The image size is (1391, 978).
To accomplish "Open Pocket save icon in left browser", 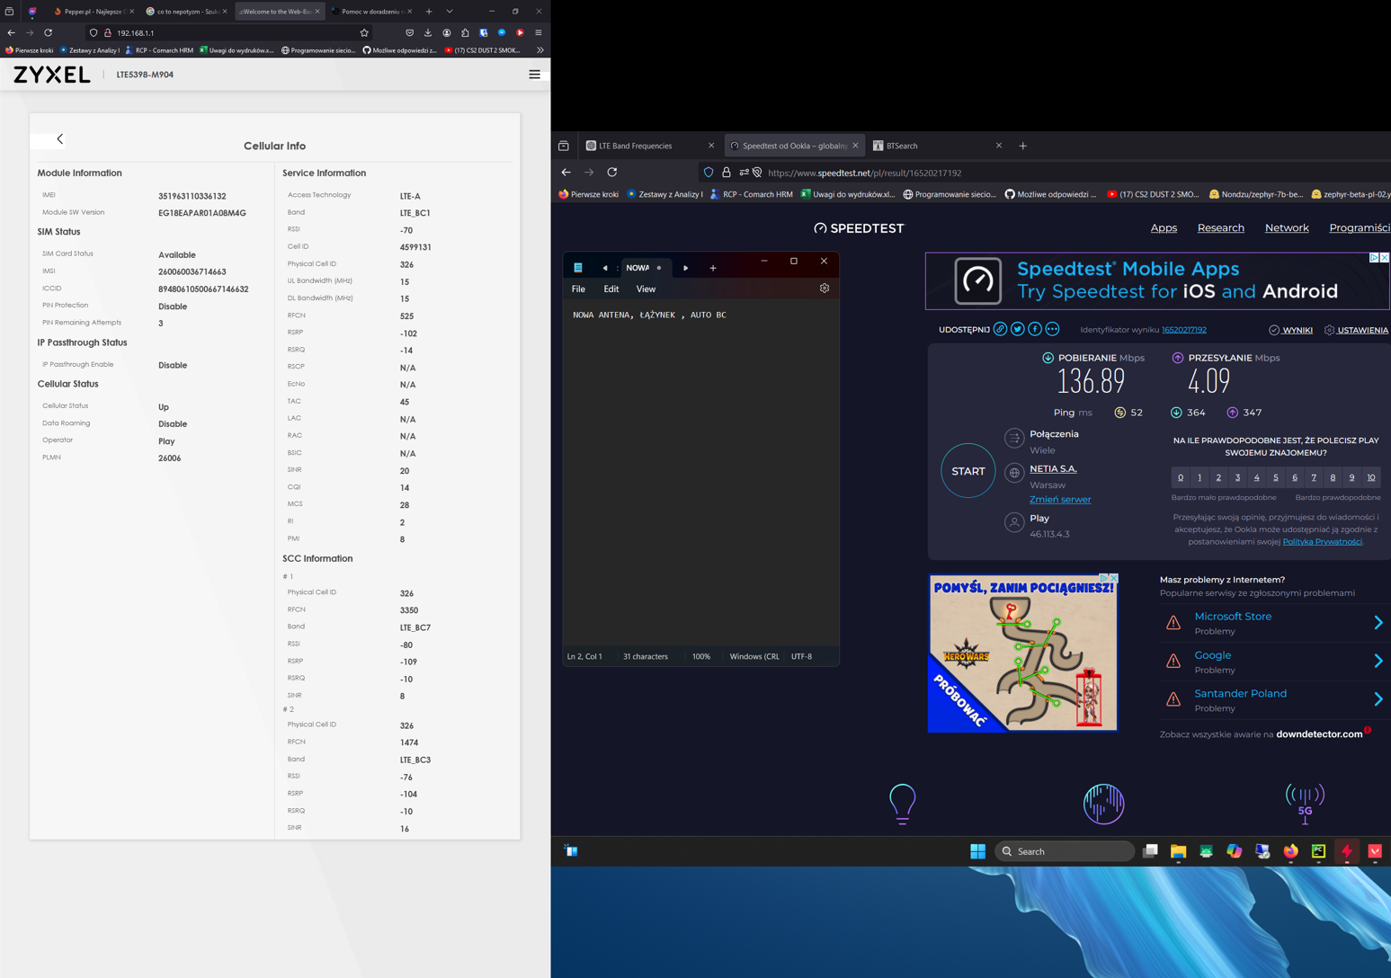I will coord(409,32).
